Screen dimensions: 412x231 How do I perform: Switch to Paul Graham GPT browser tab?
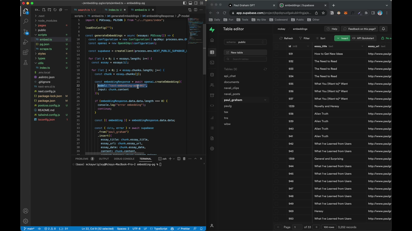251,5
